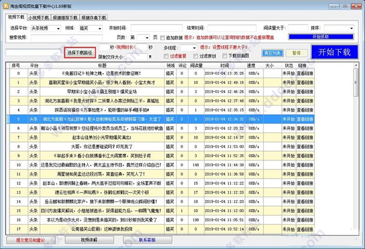Screen dimensions: 365x249
Task: Click the scrollbar up arrow of the list
Action: [356, 66]
